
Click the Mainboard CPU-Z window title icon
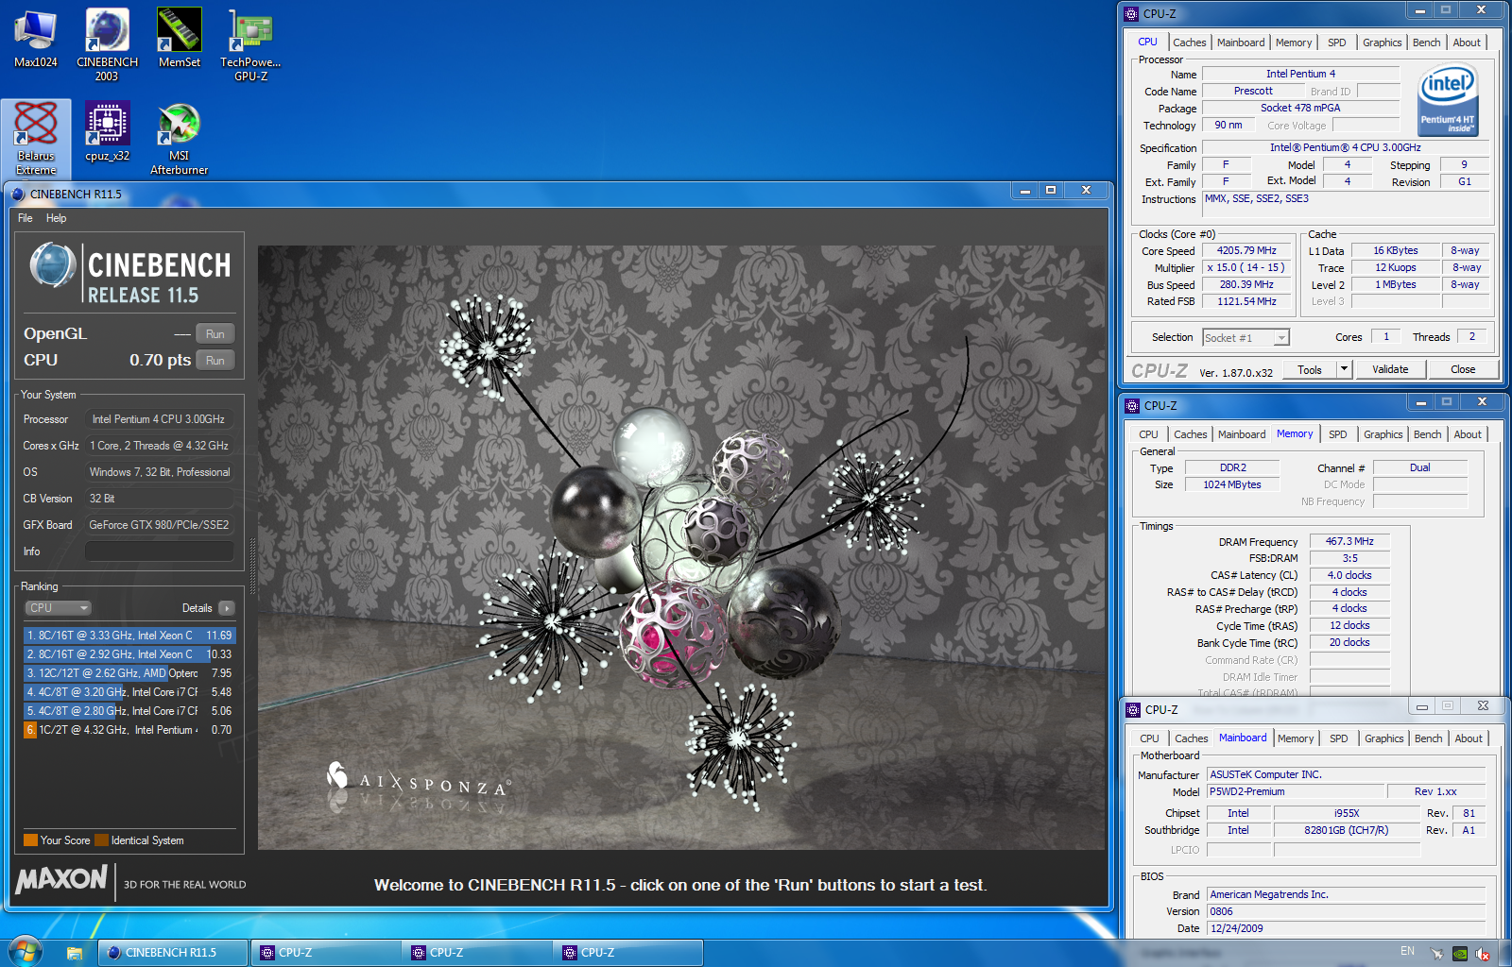(1133, 709)
